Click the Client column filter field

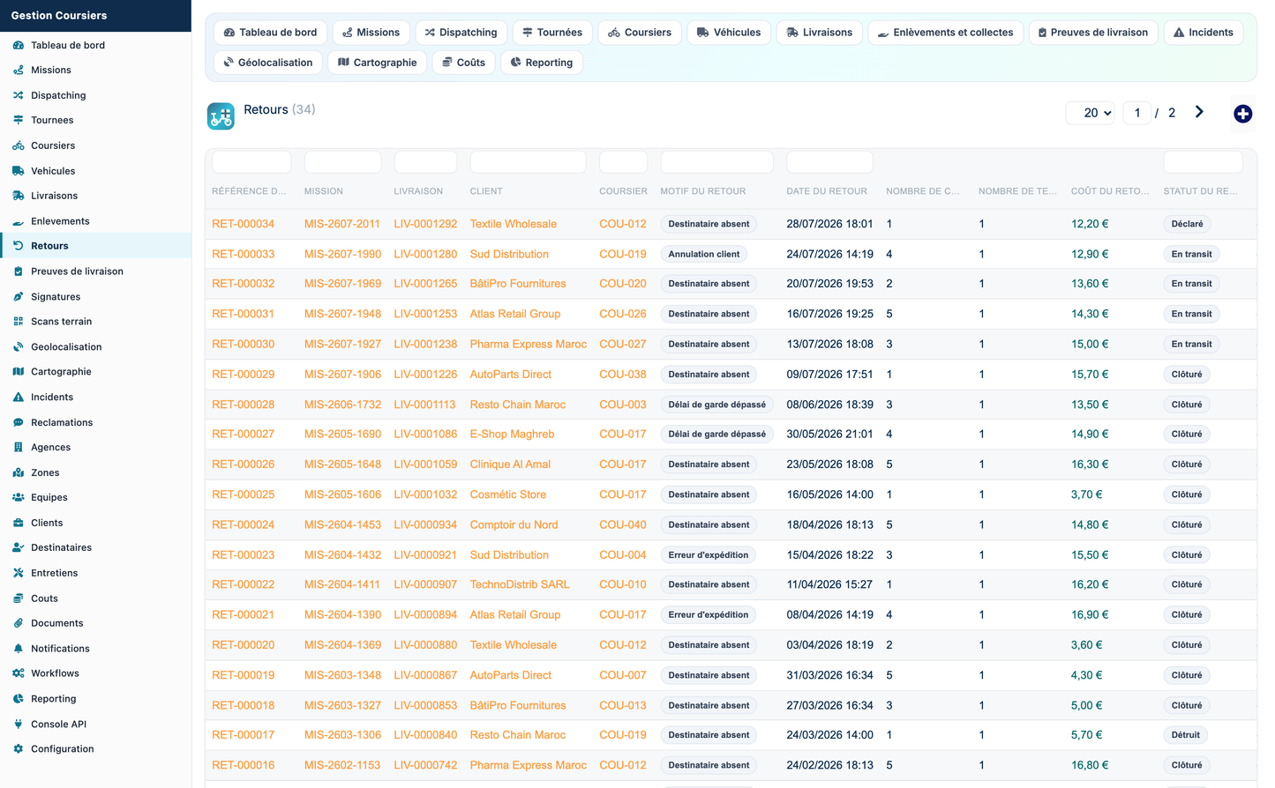click(528, 162)
